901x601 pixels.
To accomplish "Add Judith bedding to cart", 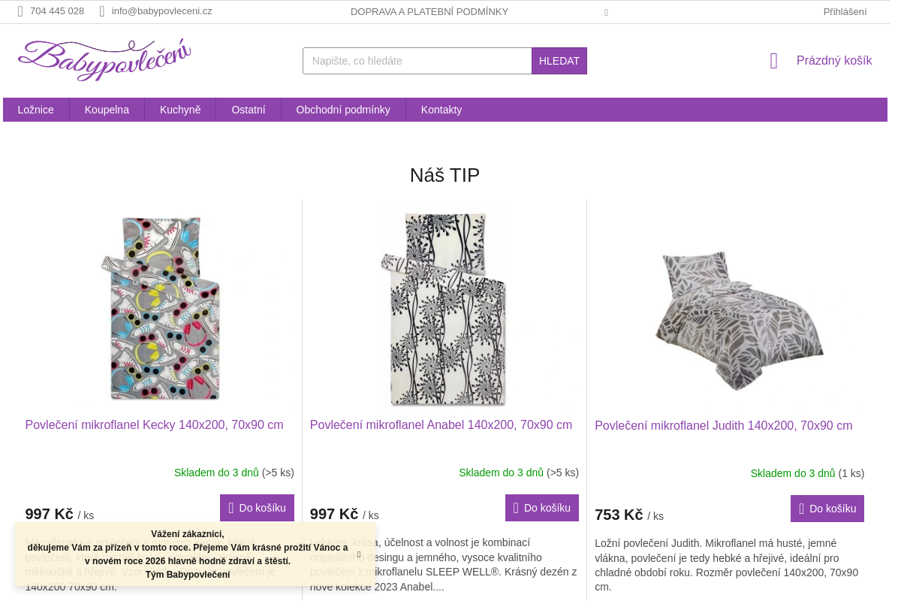I will pyautogui.click(x=827, y=509).
